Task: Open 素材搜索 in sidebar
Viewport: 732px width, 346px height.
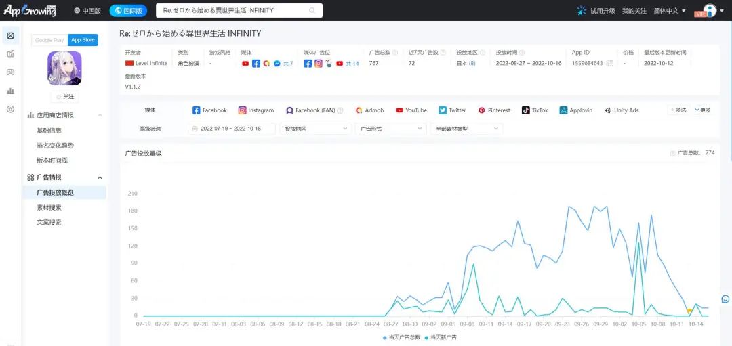Action: 49,207
